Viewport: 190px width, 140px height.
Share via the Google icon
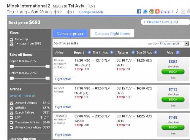pos(151,12)
